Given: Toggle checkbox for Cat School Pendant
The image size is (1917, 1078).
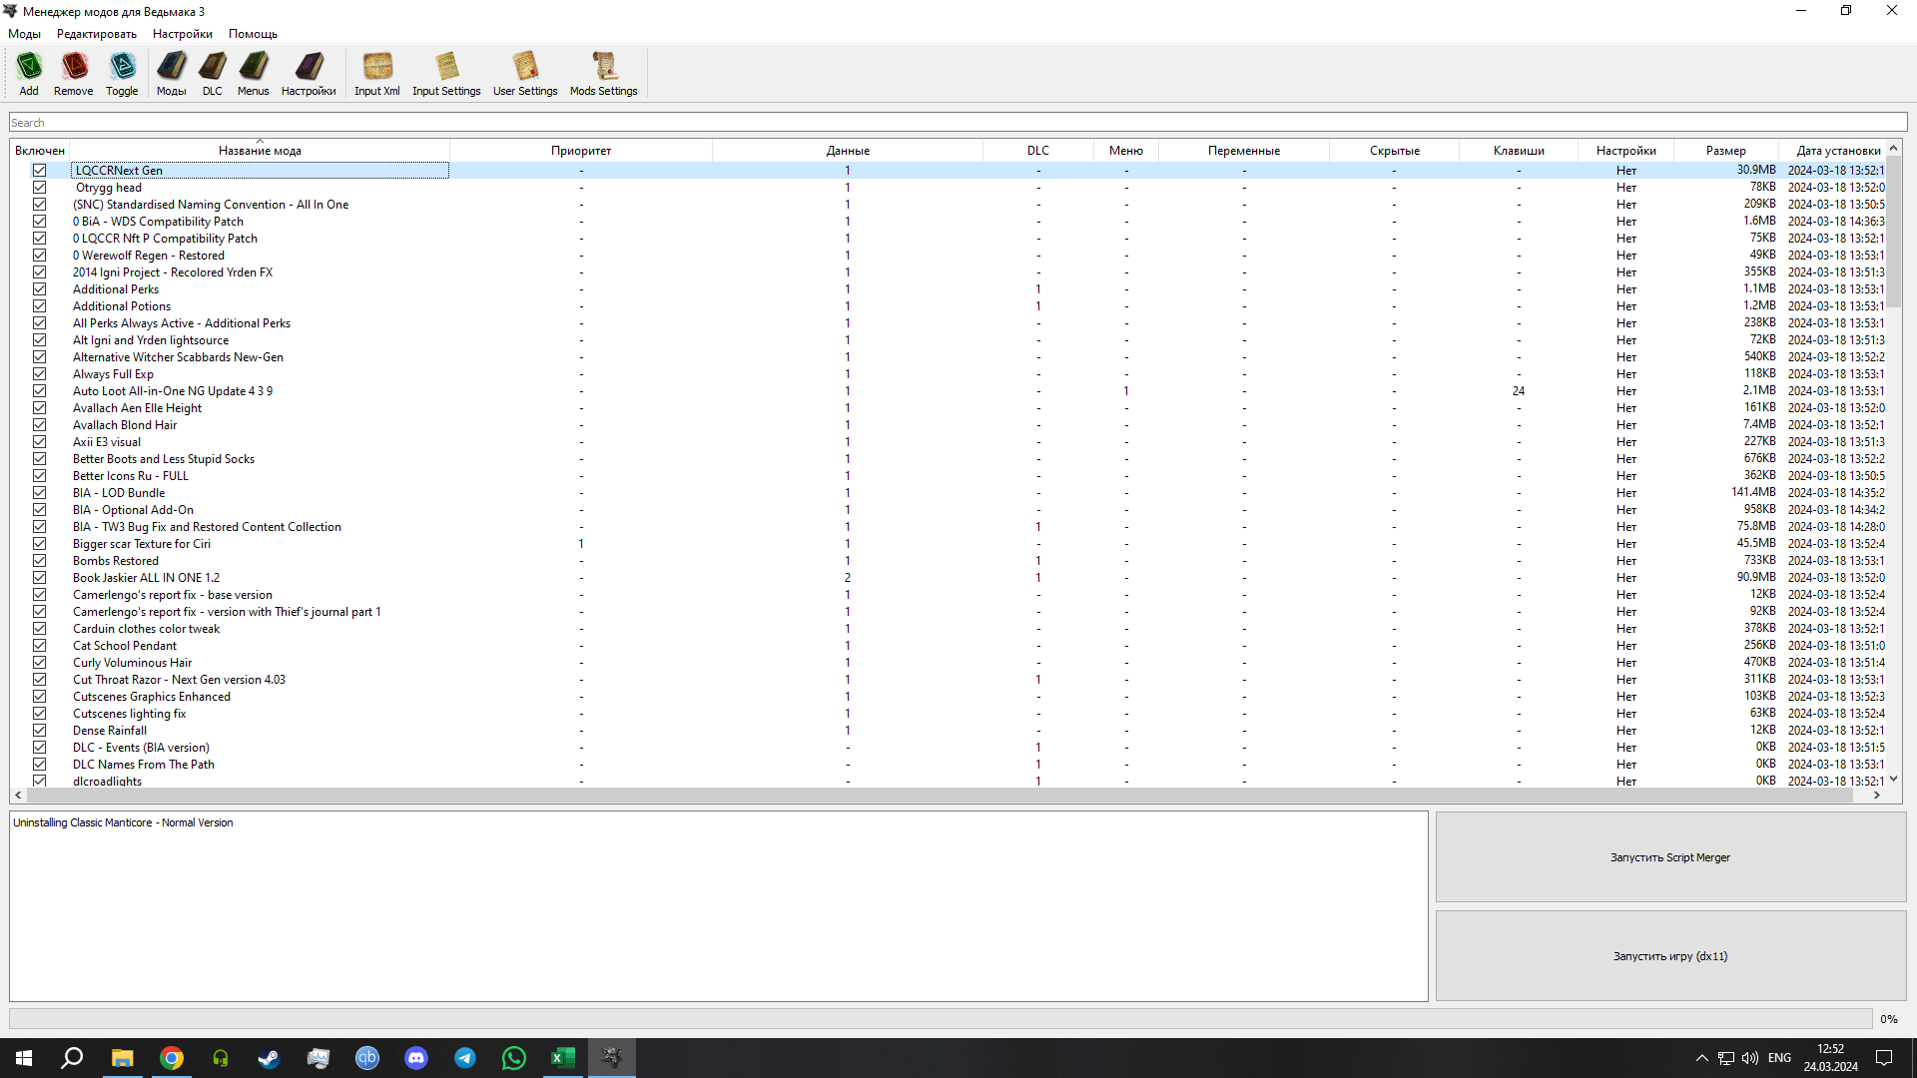Looking at the screenshot, I should coord(39,646).
